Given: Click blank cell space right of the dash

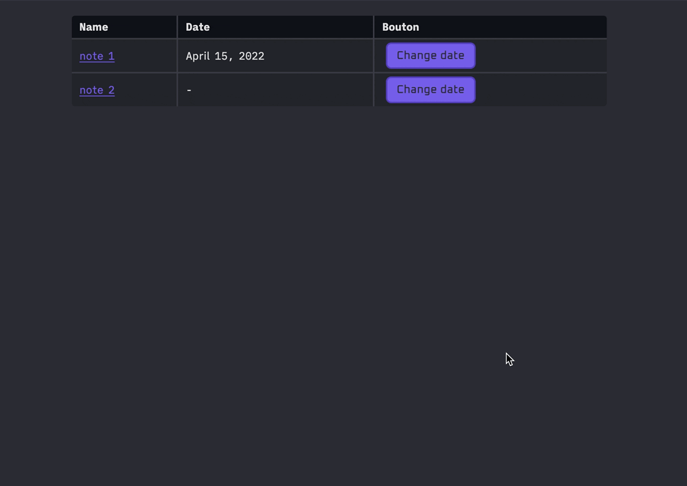Looking at the screenshot, I should pos(282,90).
